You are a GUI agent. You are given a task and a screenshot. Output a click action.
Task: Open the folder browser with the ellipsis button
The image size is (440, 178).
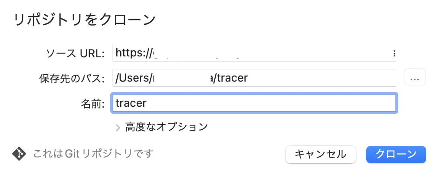(414, 78)
